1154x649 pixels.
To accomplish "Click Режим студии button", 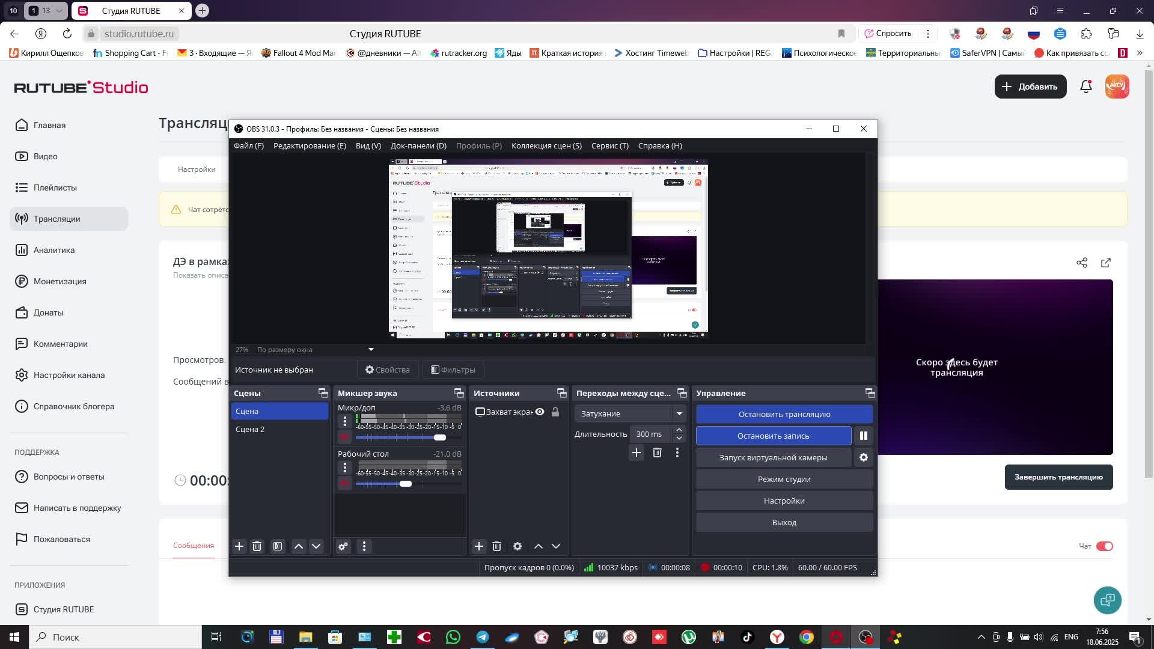I will coord(784,479).
